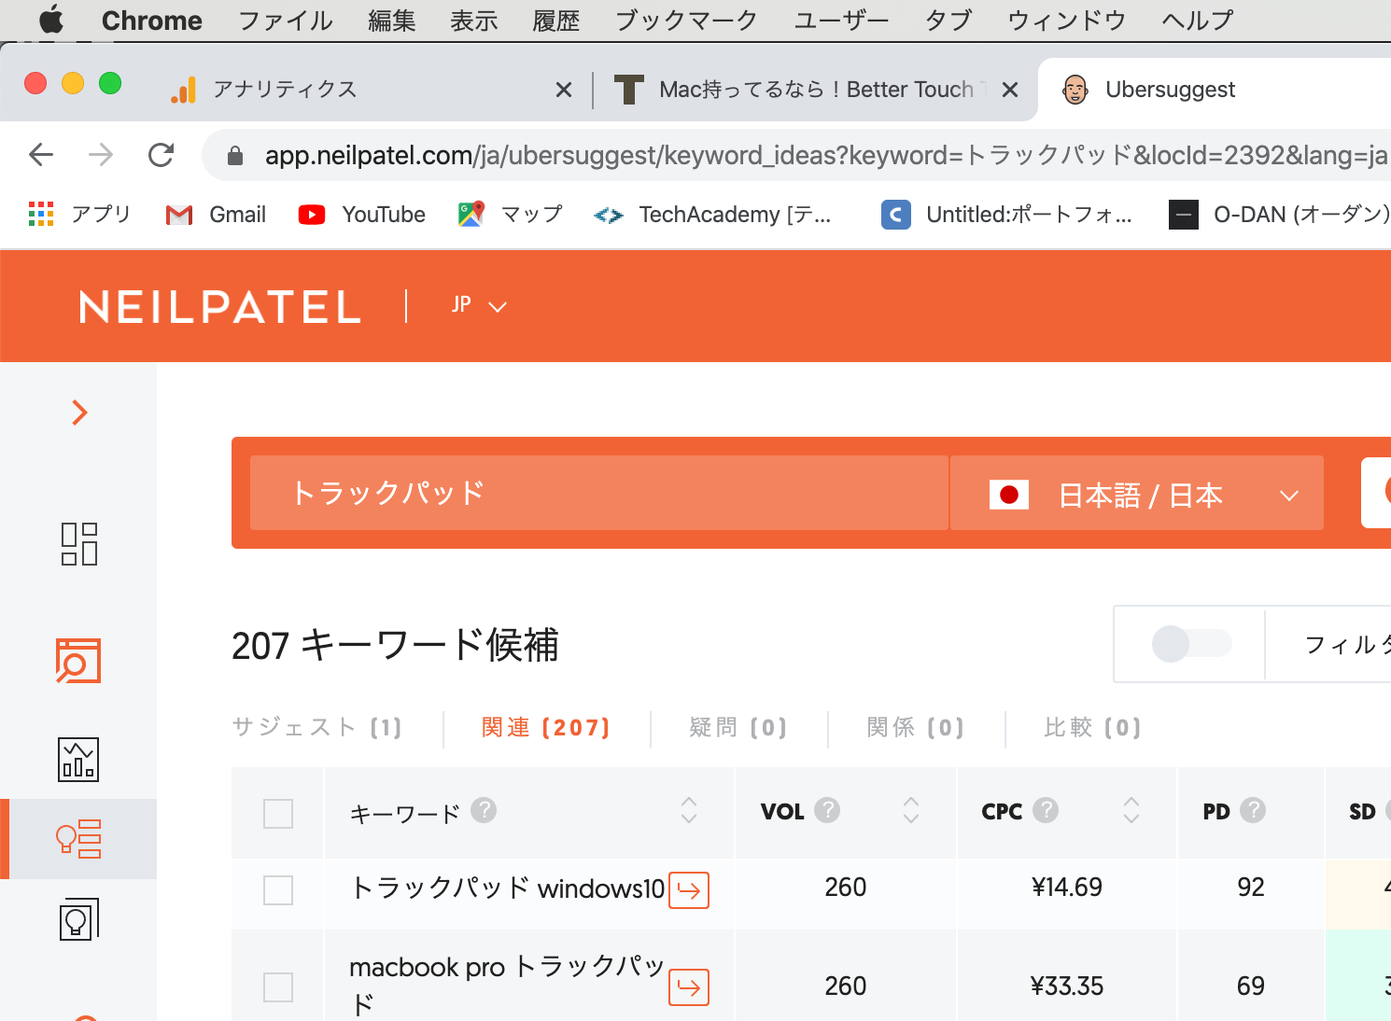Click the NEILPATEL logo
The image size is (1391, 1021).
pyautogui.click(x=220, y=307)
